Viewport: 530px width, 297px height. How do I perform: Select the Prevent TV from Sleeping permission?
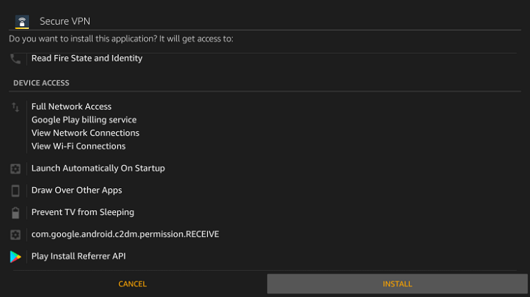(83, 212)
